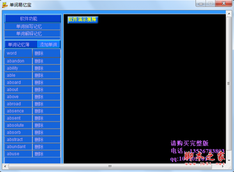
Task: Select the word 'absence'
Action: click(x=18, y=111)
